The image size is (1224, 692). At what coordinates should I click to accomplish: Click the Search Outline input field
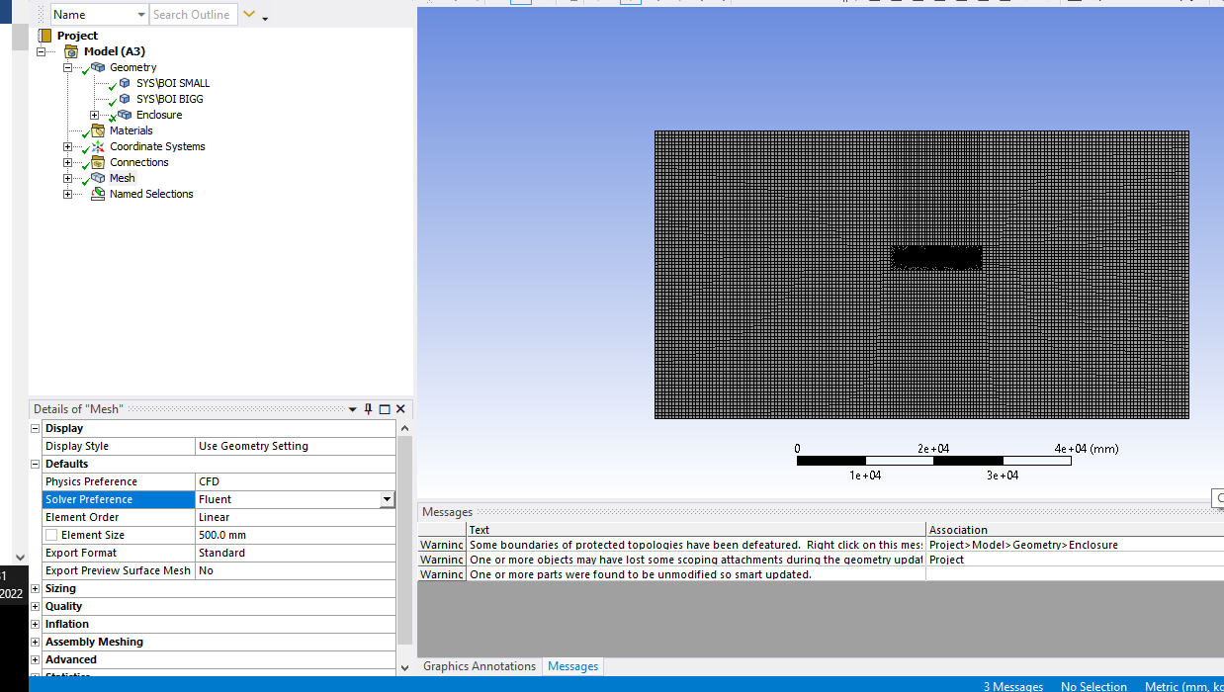[x=193, y=15]
